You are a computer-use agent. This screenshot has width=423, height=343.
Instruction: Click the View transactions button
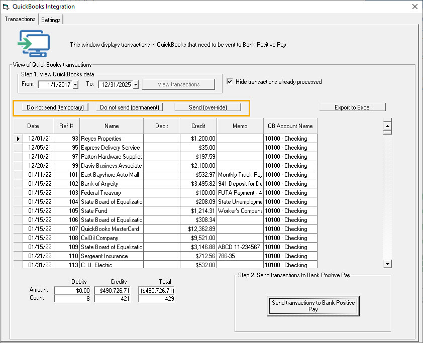click(x=178, y=84)
